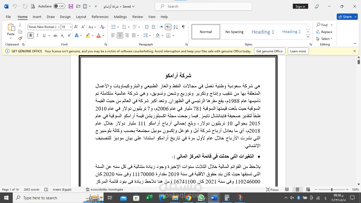Viewport: 361px width, 203px height.
Task: Apply the Heading 1 style
Action: 263,32
